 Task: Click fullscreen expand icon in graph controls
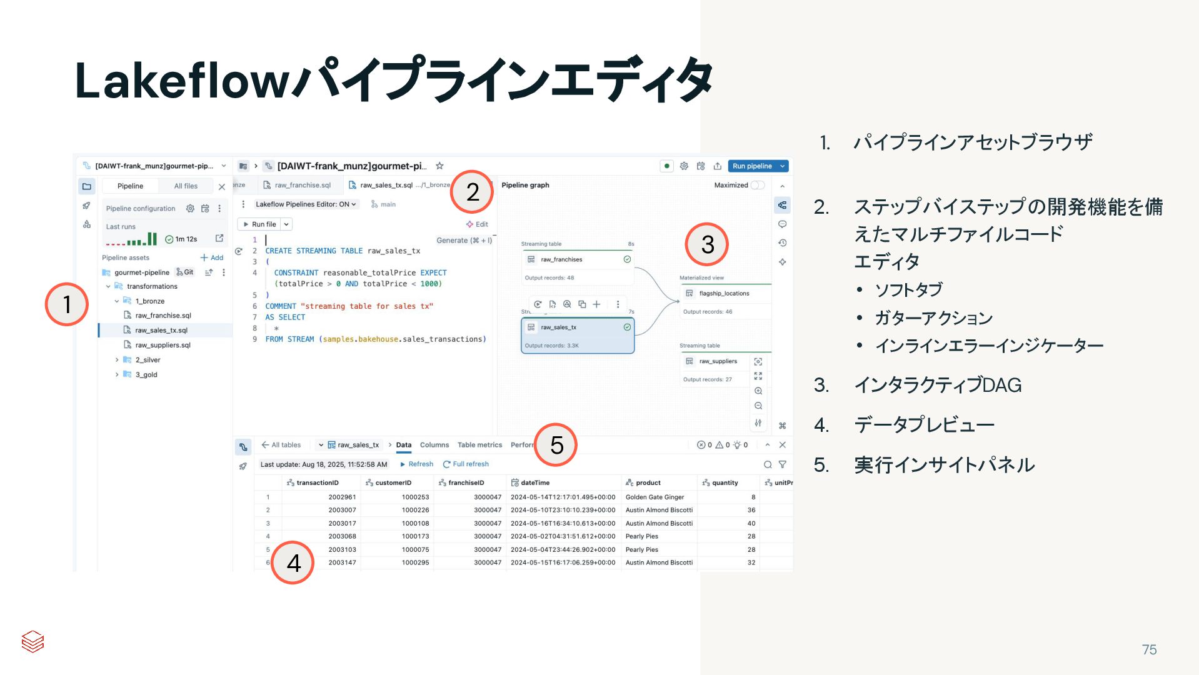(x=758, y=376)
